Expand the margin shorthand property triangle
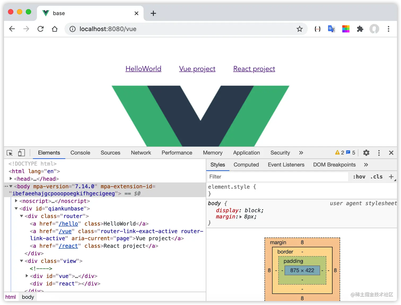 [x=241, y=217]
